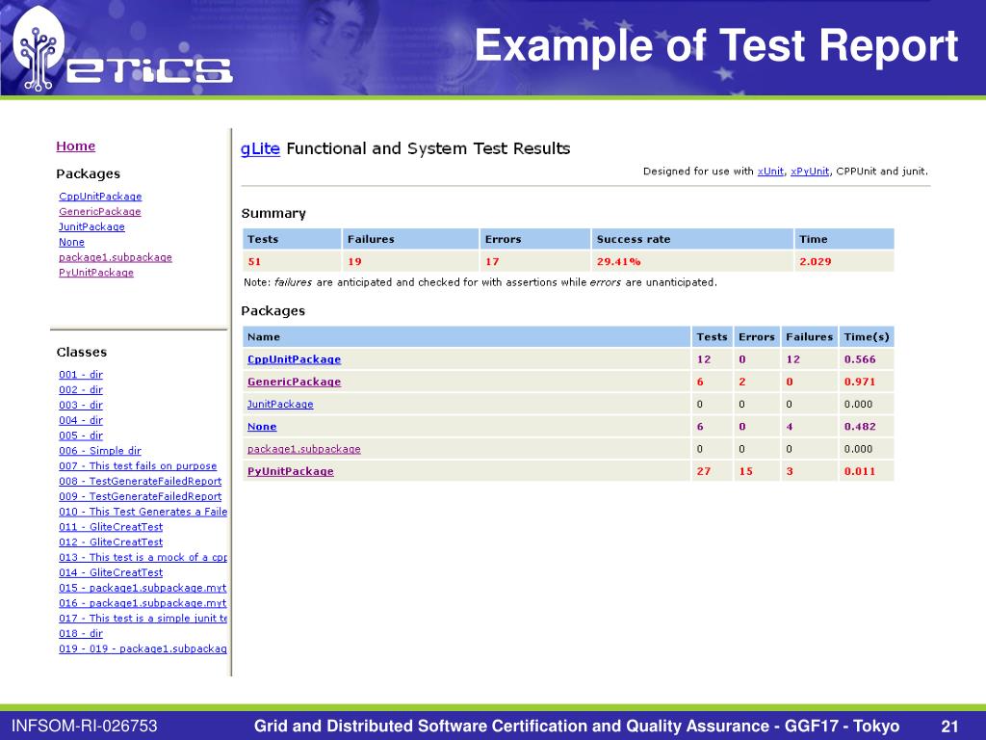Open class 016 - package1.subpackage

pyautogui.click(x=143, y=603)
